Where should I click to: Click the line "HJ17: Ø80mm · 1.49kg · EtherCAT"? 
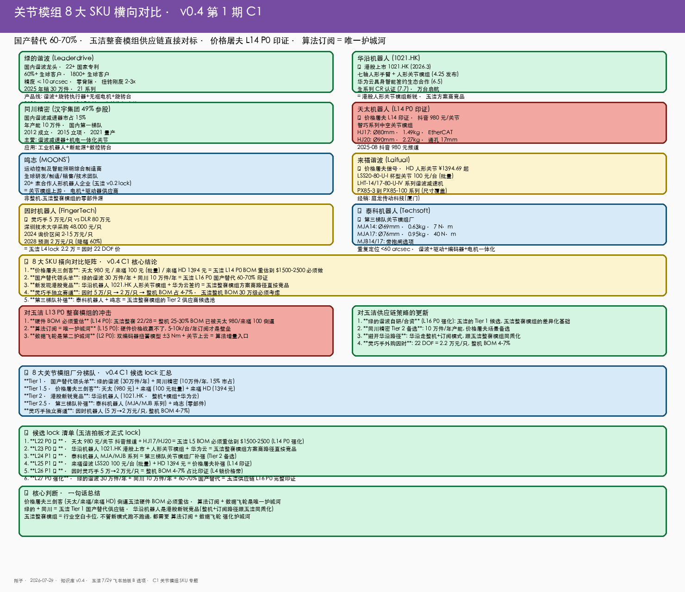[405, 133]
